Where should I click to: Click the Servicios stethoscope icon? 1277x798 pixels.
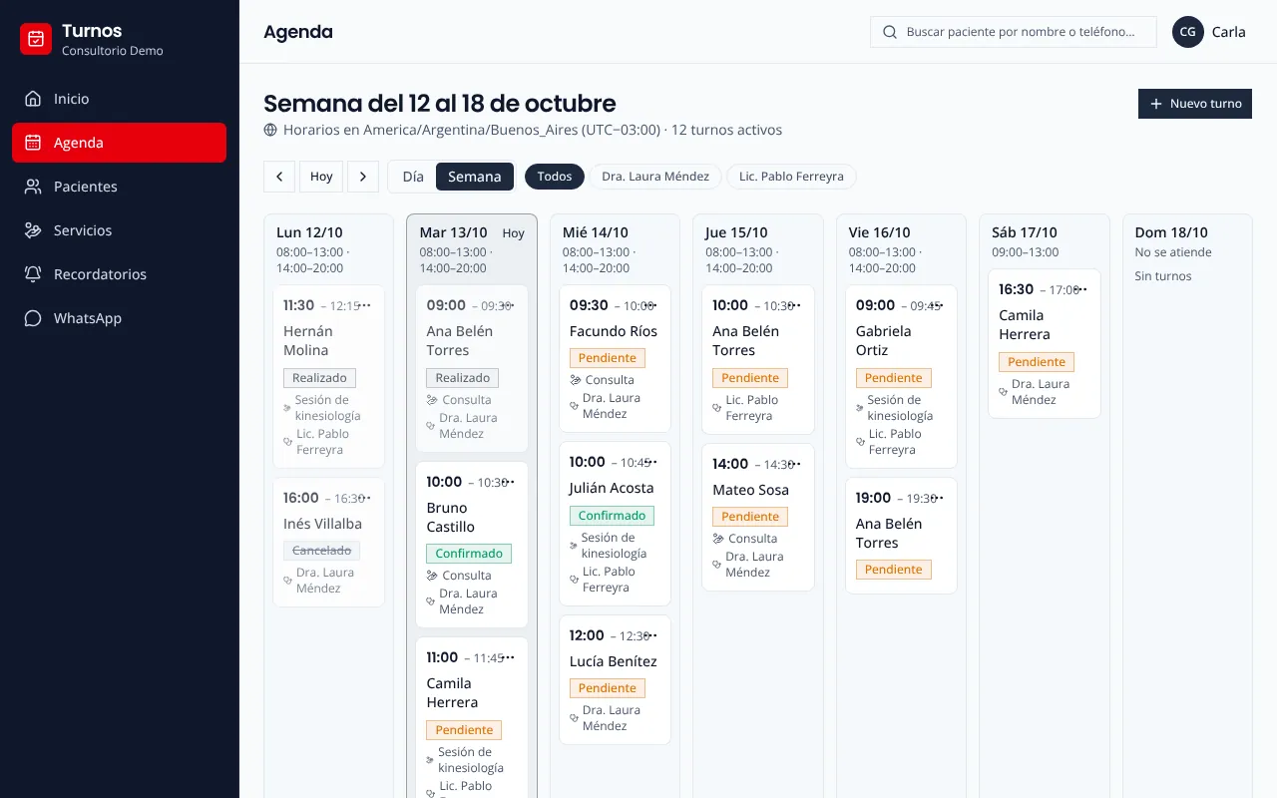(x=33, y=230)
